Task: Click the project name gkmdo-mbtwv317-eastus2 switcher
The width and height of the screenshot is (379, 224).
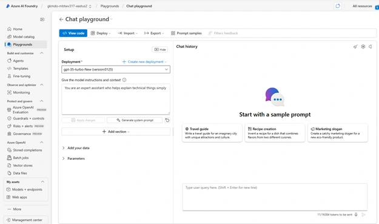Action: (x=69, y=6)
